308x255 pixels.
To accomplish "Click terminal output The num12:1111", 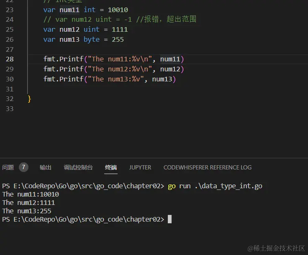I will [x=29, y=203].
